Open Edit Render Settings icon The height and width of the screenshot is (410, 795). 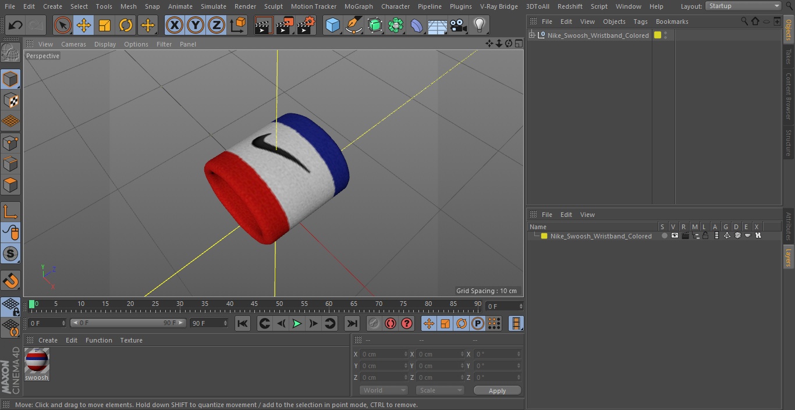point(306,26)
